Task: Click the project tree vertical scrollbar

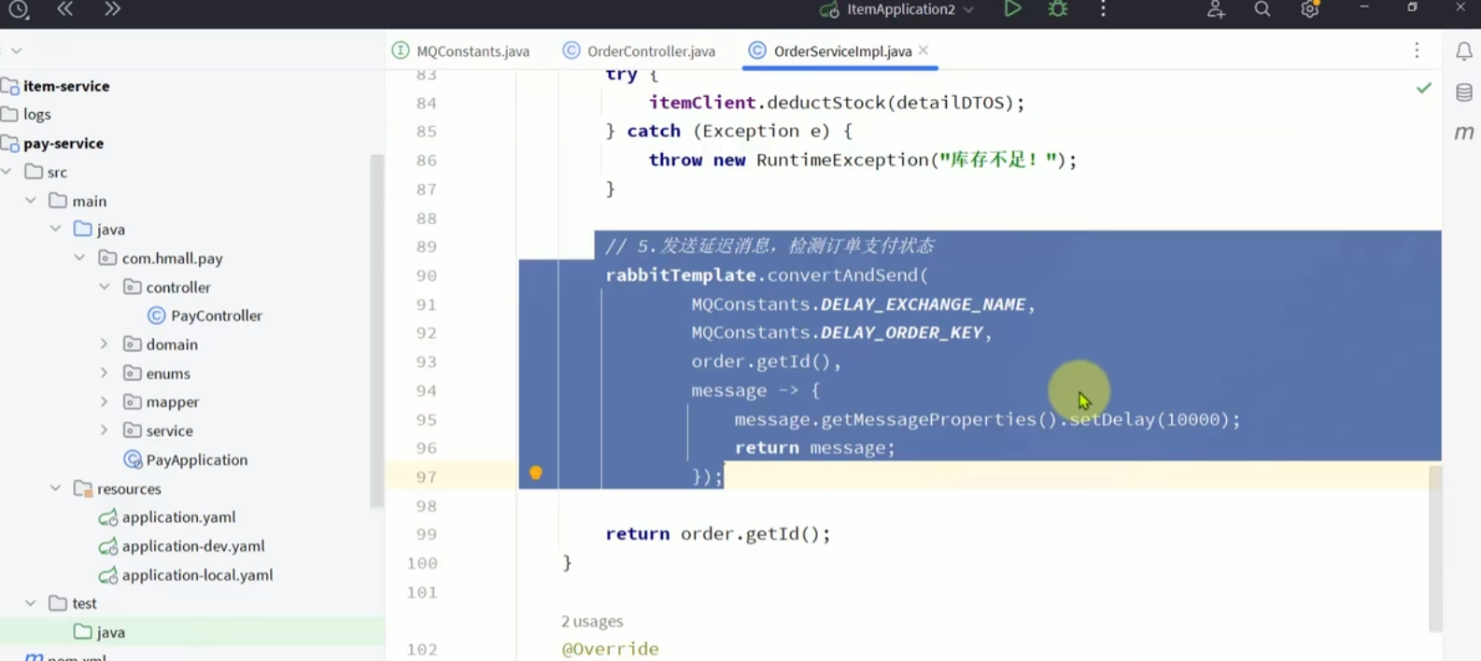Action: tap(377, 331)
